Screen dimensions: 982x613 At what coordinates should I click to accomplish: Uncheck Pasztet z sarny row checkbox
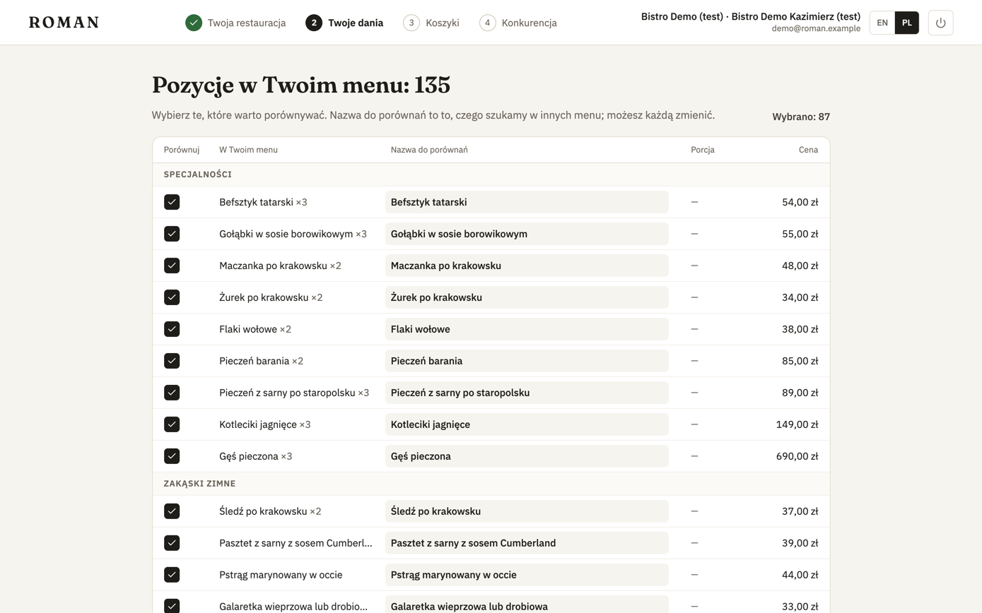[x=172, y=543]
